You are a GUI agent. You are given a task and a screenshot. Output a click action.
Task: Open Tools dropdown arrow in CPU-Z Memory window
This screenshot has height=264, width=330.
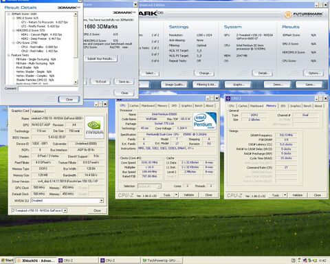pyautogui.click(x=285, y=195)
